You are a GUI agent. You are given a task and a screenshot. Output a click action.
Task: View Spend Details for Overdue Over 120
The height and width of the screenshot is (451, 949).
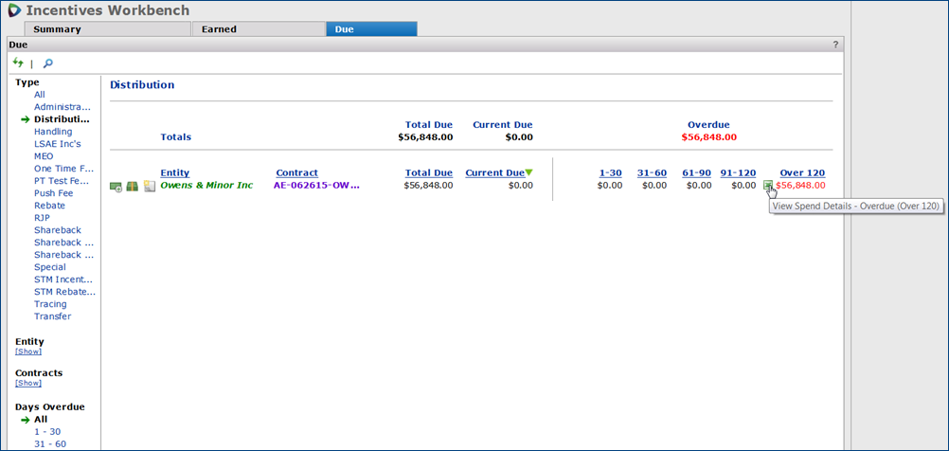(x=768, y=186)
